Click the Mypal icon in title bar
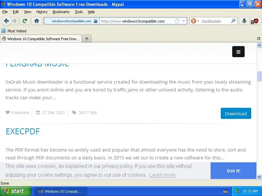262x196 pixels. [3, 4]
